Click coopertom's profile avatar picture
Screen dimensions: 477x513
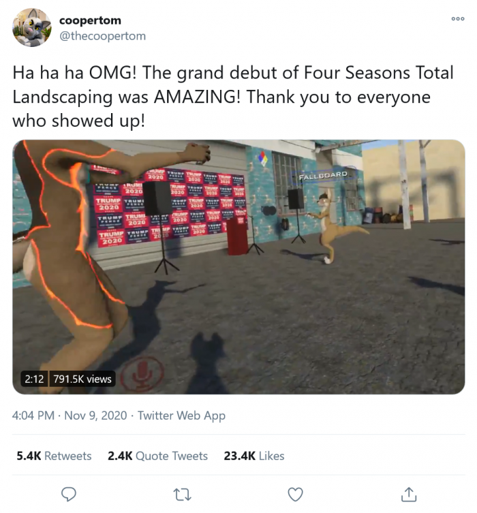tap(31, 28)
